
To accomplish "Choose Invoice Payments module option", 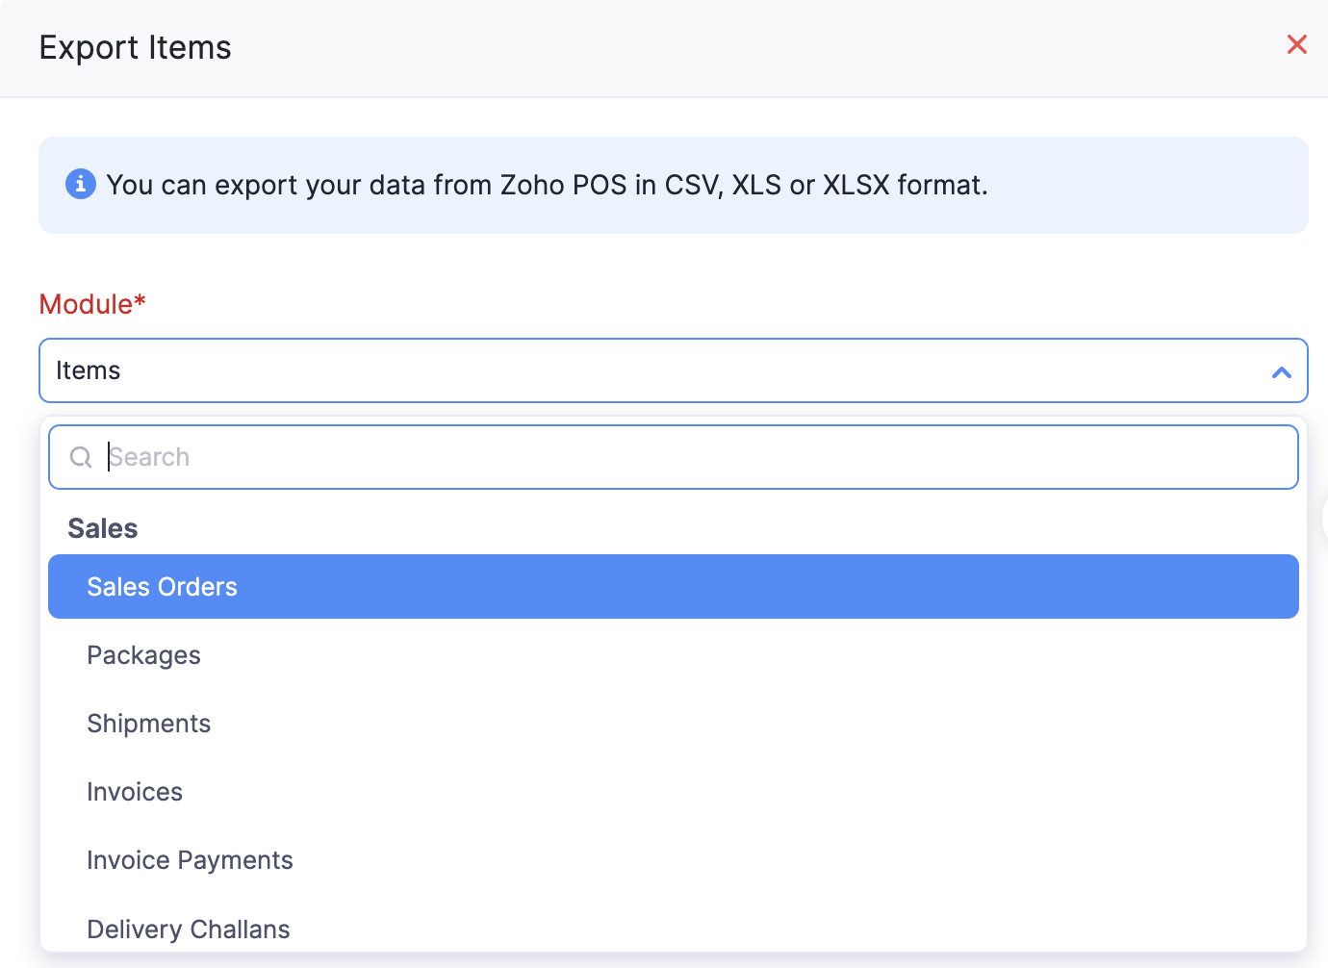I will click(190, 860).
